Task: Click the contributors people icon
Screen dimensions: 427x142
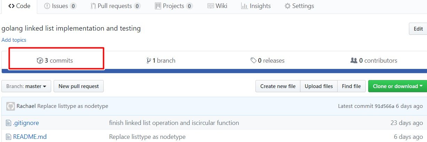Action: 354,61
